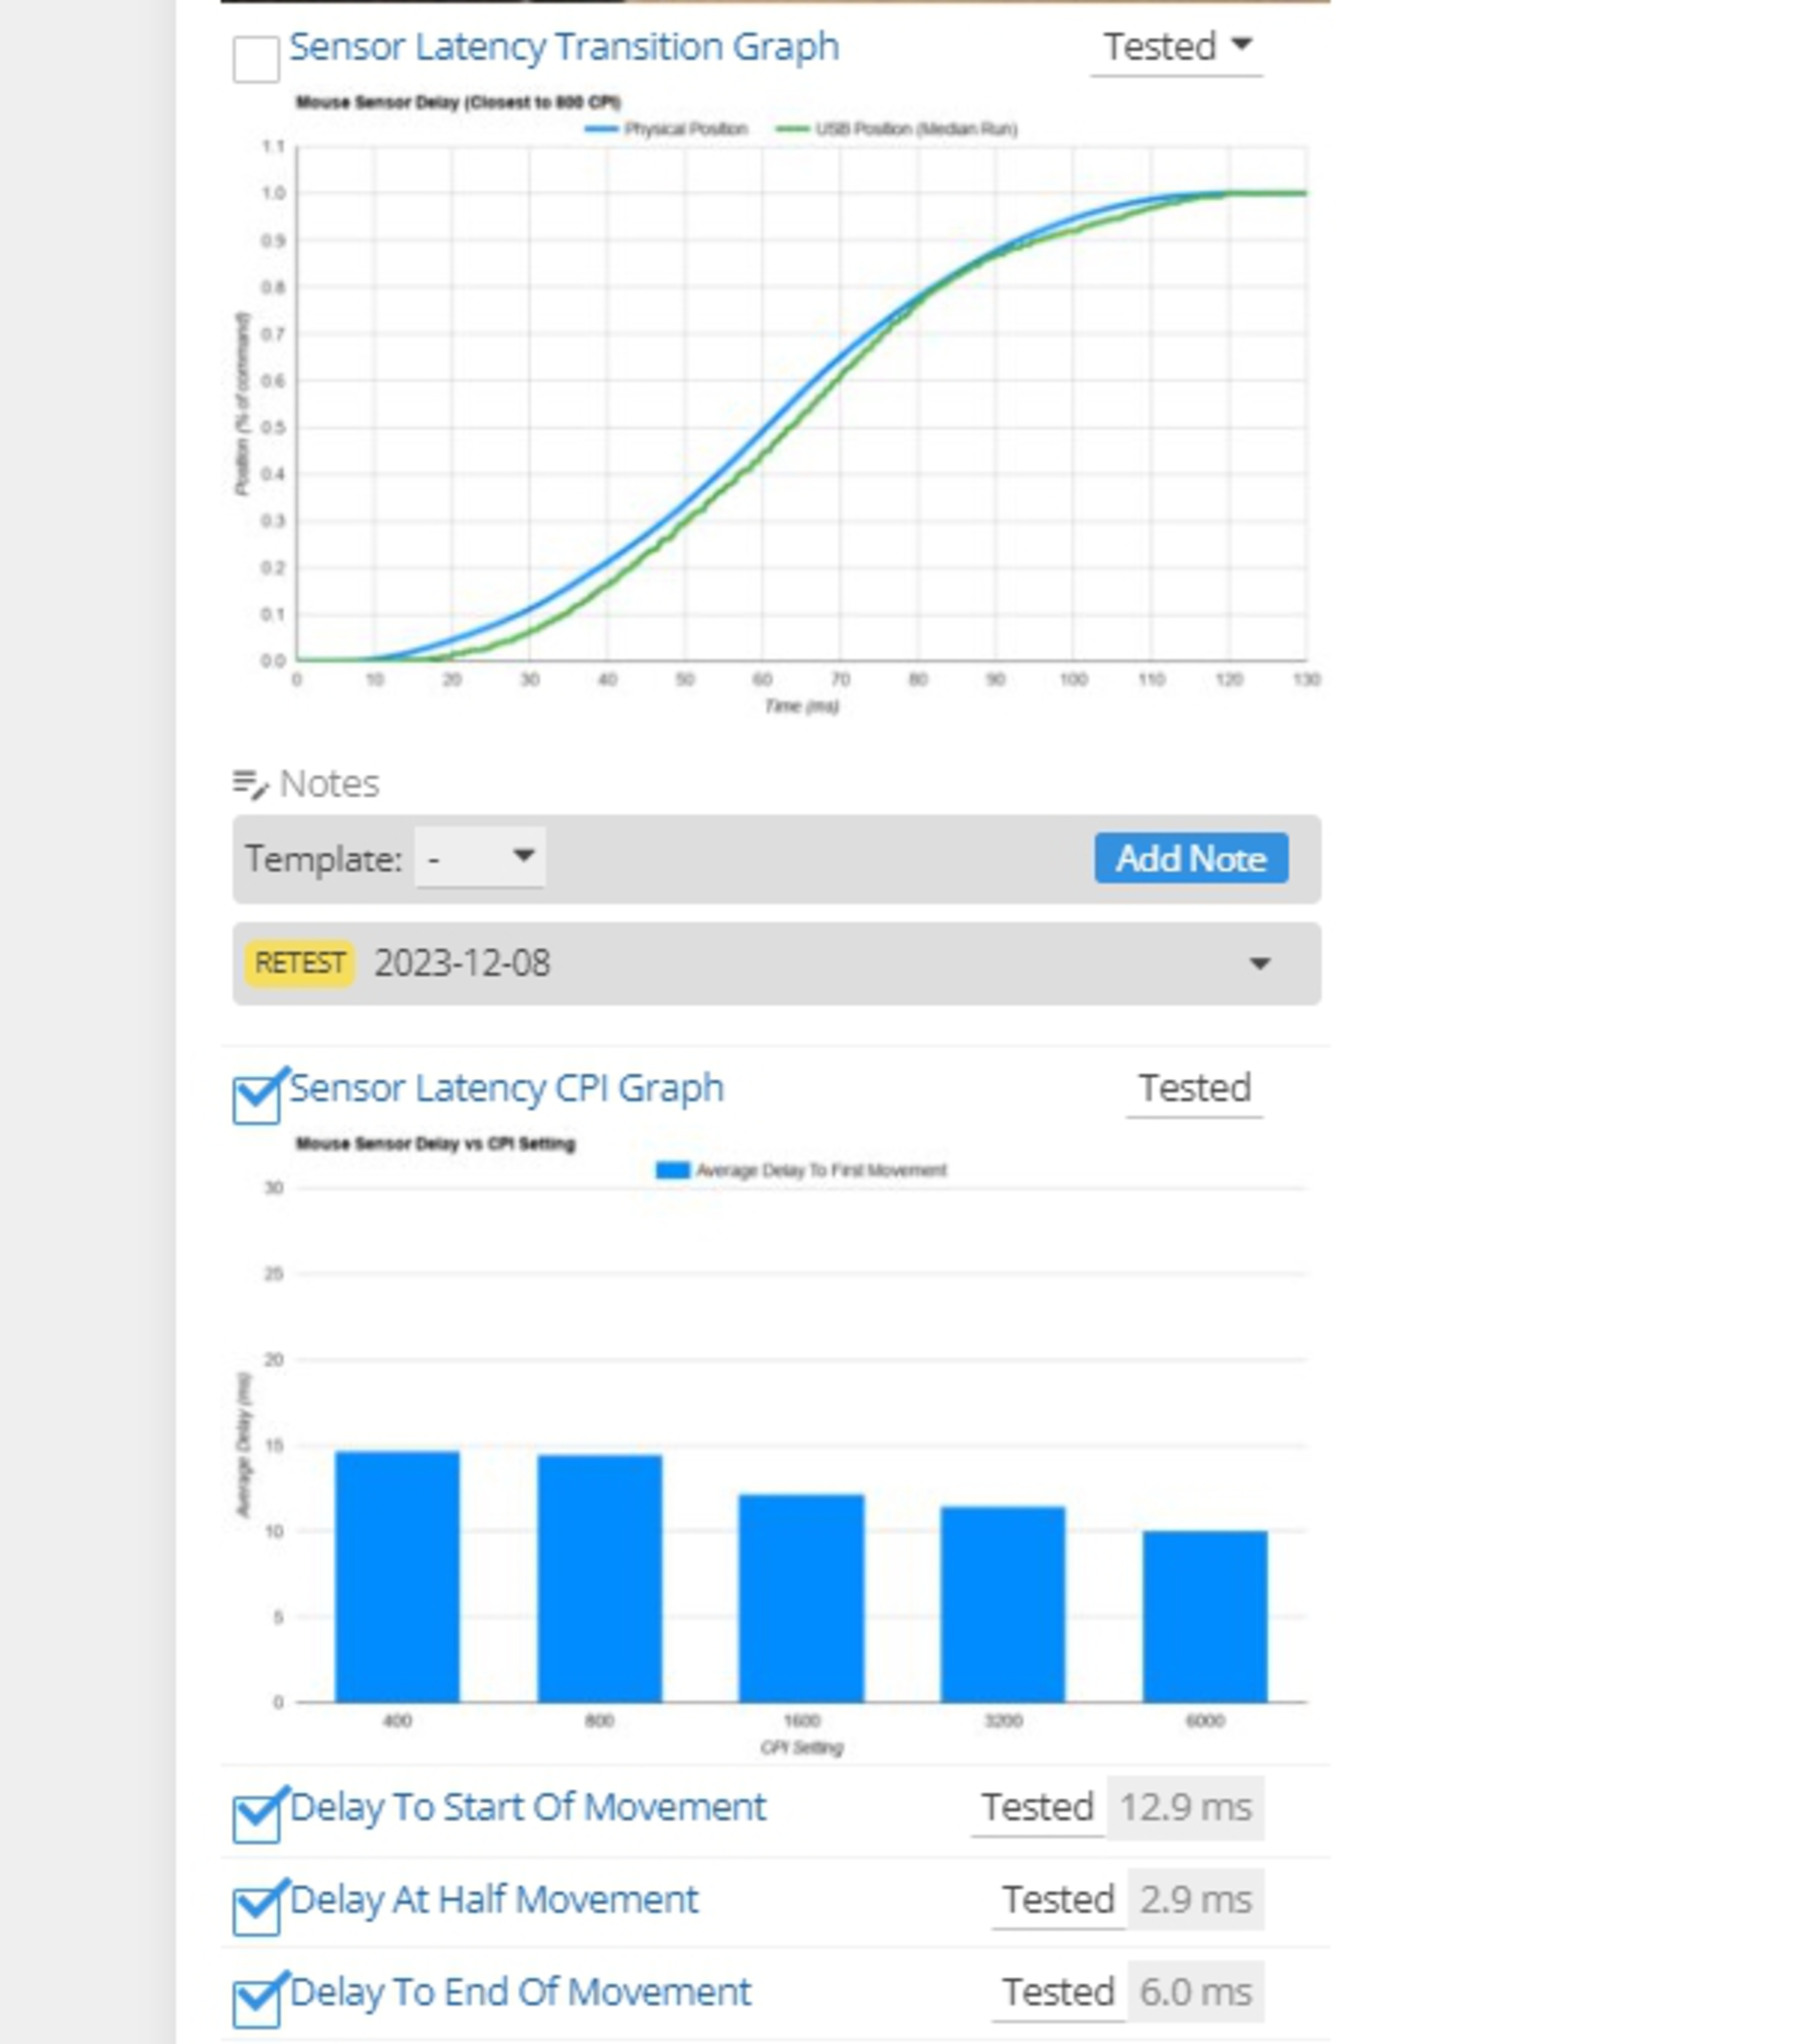Uncheck the Sensor Latency CPI Graph checkbox
This screenshot has width=1805, height=2044.
point(256,1100)
